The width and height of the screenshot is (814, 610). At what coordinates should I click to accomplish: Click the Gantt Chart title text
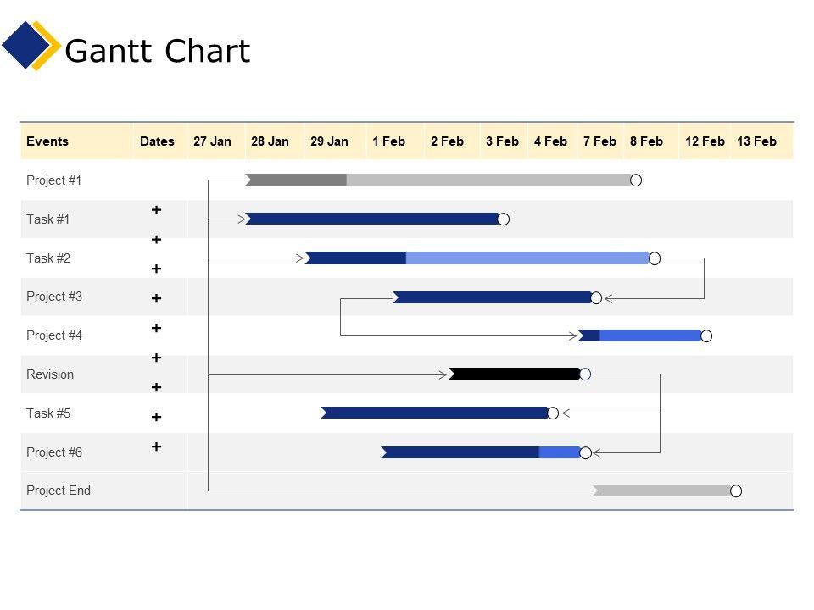(158, 52)
